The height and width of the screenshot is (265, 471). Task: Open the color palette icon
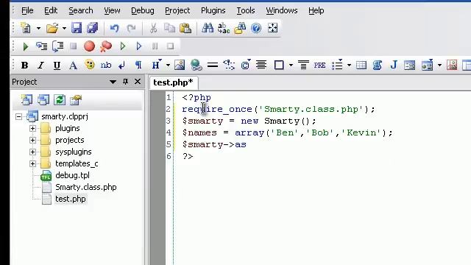click(90, 65)
